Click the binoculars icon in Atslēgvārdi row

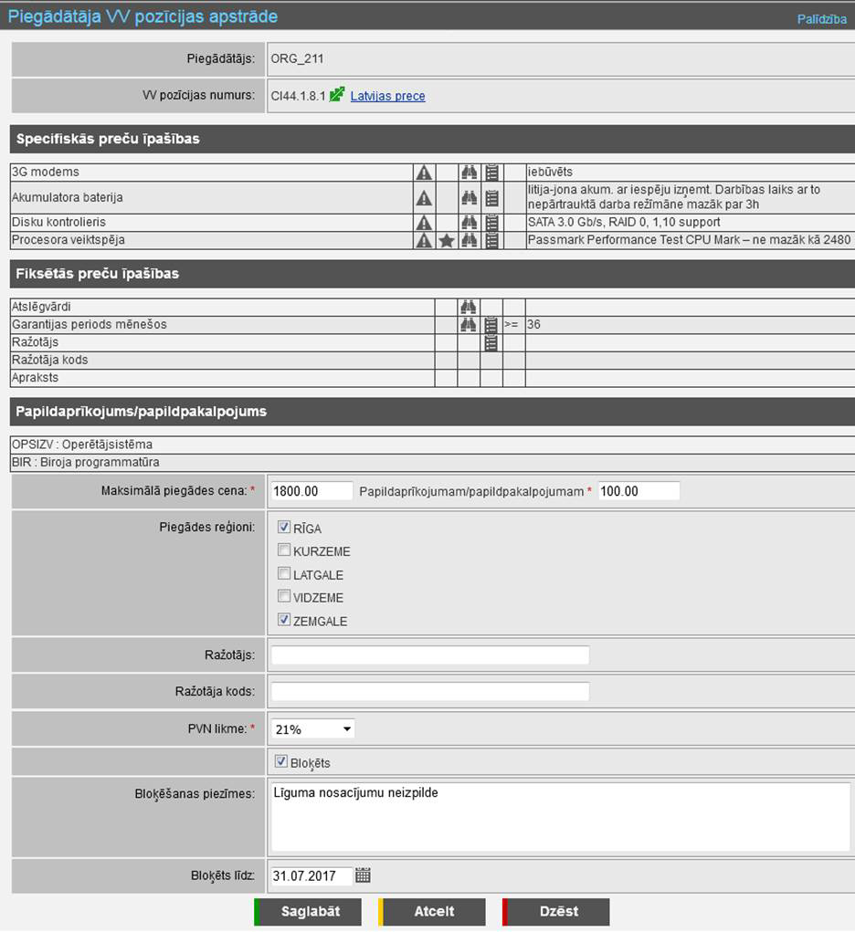469,307
